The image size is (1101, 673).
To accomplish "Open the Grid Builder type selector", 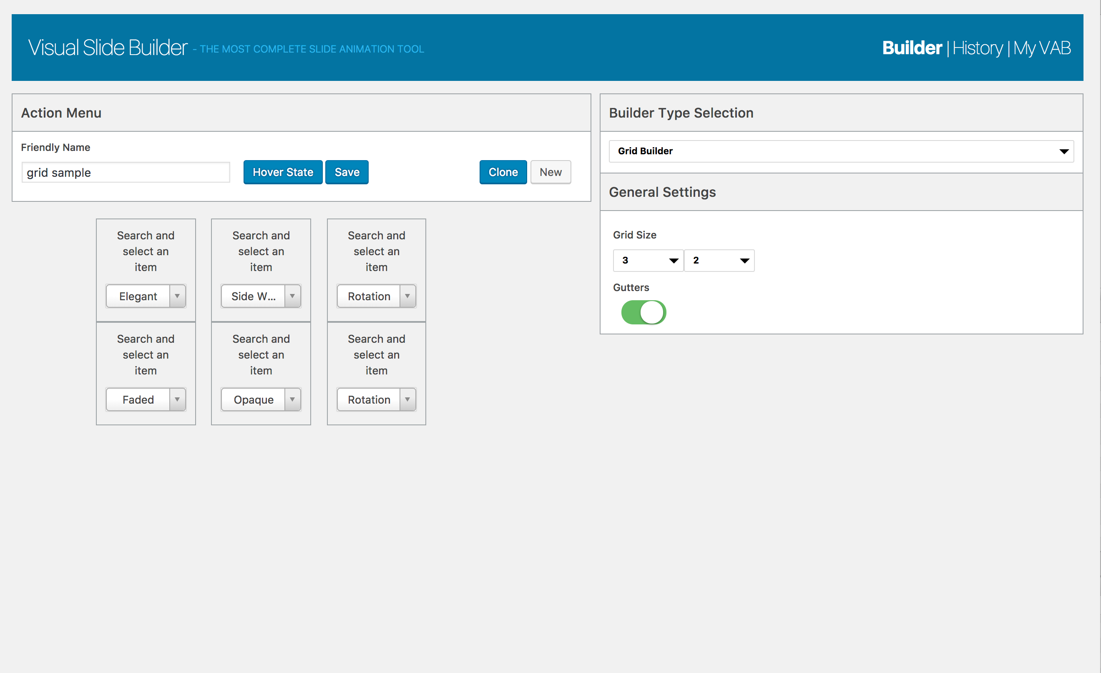I will (840, 151).
